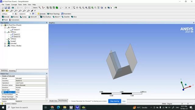Click the New Plane icon beside ZXPlane dropdown

[x=16, y=14]
